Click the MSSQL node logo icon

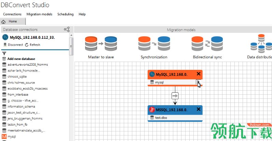click(152, 110)
